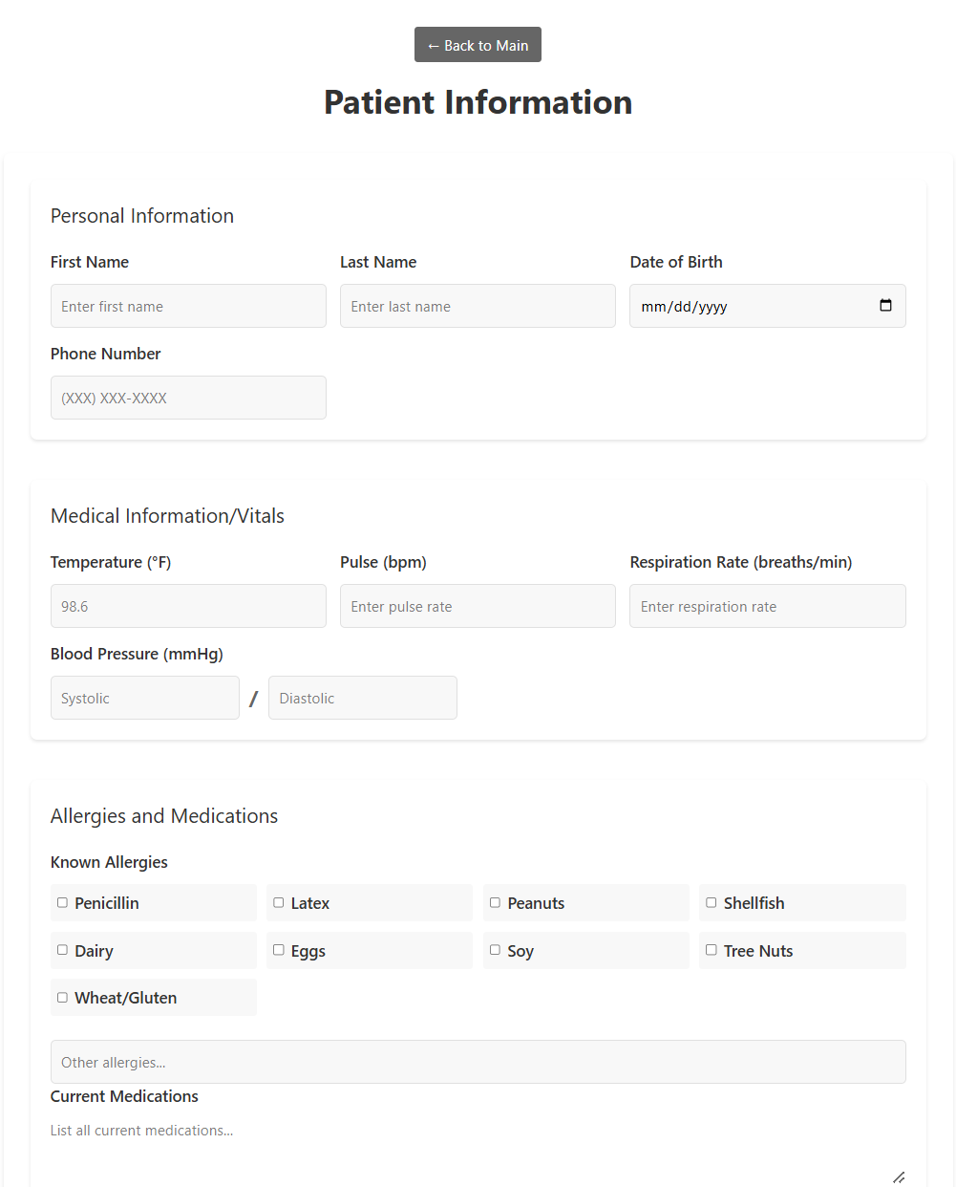Open the Date of Birth calendar picker icon

[x=885, y=306]
